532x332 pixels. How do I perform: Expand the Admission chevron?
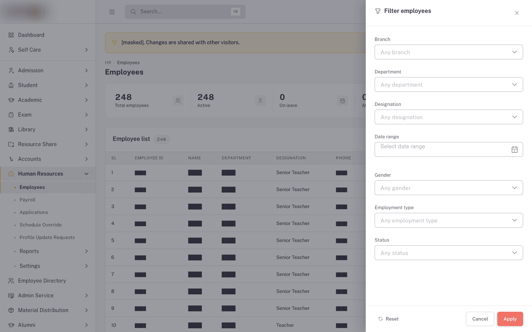tap(86, 70)
